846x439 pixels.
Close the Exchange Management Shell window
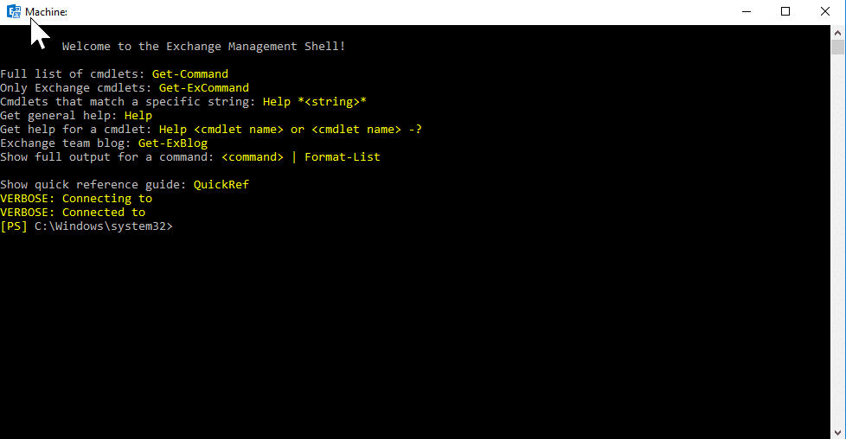825,11
